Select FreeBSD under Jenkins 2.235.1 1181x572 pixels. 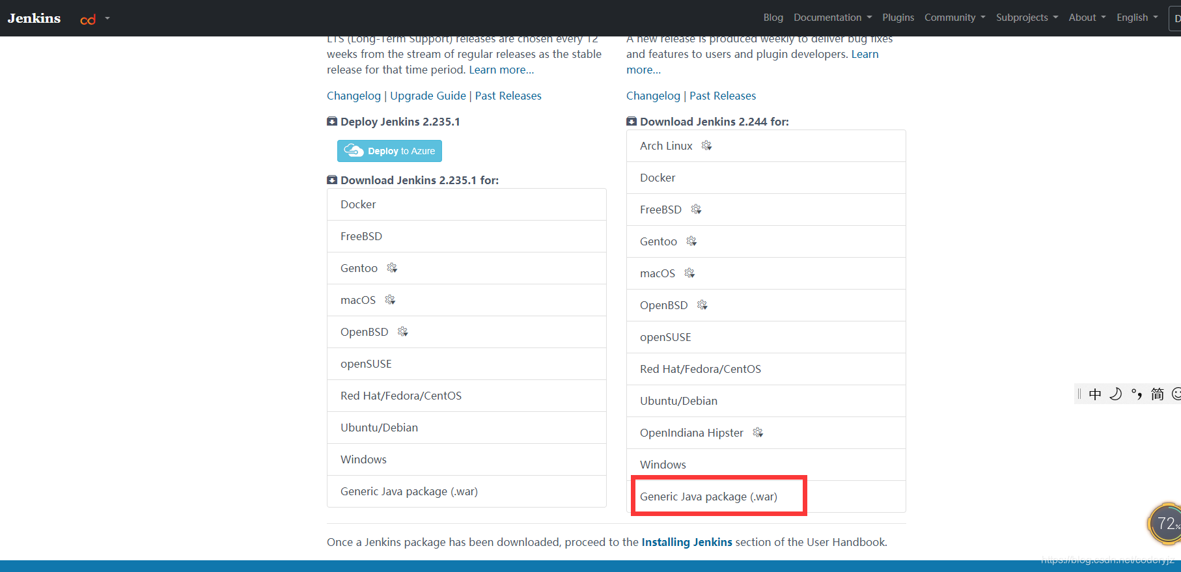pyautogui.click(x=467, y=236)
